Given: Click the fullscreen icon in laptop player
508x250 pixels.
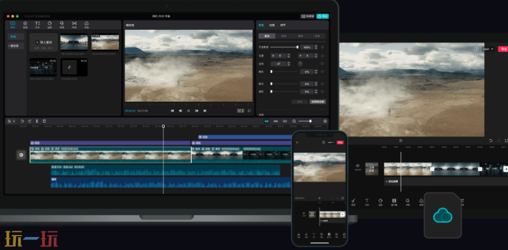Looking at the screenshot, I should tap(249, 111).
